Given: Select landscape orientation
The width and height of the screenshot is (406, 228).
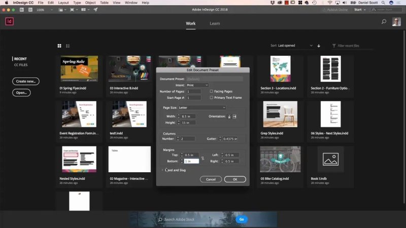Looking at the screenshot, I should point(234,117).
